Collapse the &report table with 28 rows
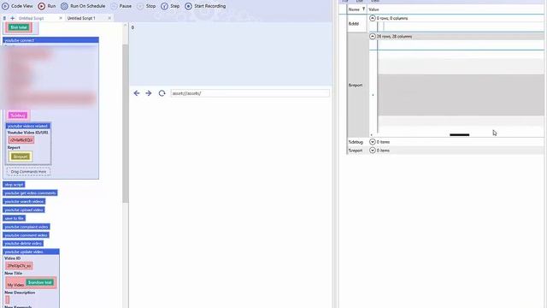The width and height of the screenshot is (547, 308). 373,36
